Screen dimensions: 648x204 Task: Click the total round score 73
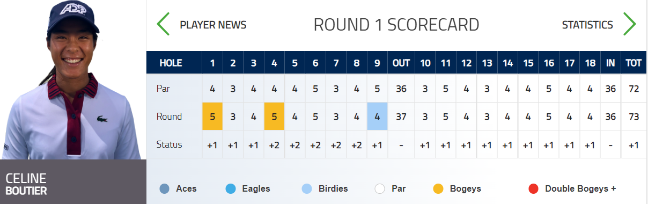(634, 116)
